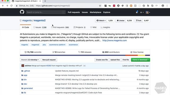170x95 pixels.
Task: Click the New pull request button
Action: coord(49,60)
